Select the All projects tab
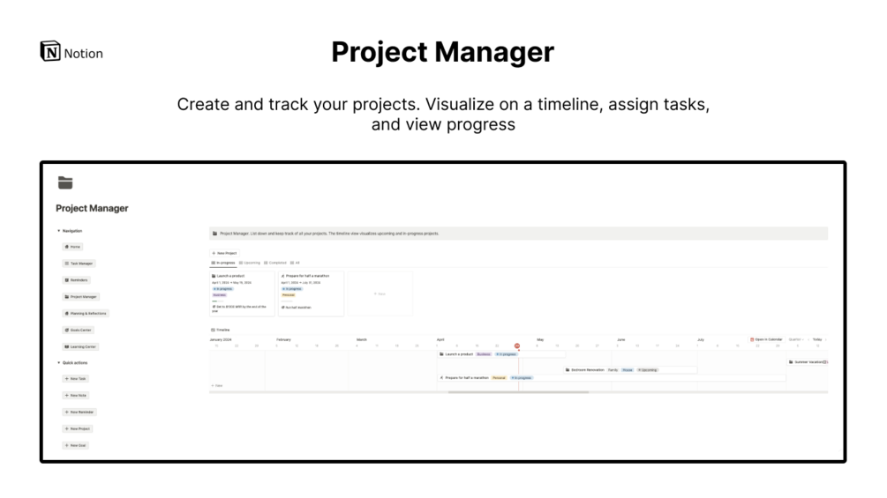The height and width of the screenshot is (498, 887). click(x=296, y=263)
